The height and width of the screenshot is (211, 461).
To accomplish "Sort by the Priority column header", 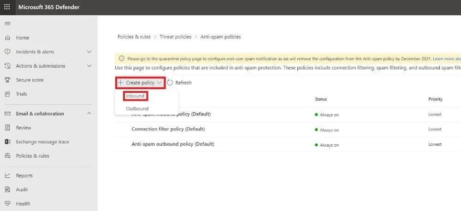I will pos(435,99).
